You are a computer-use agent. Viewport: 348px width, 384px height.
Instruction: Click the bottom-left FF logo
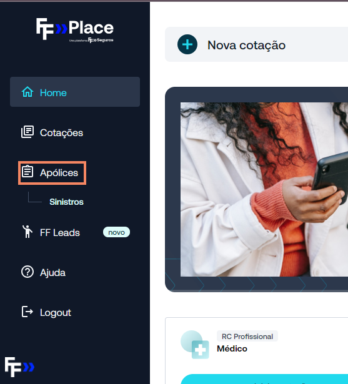tap(19, 367)
